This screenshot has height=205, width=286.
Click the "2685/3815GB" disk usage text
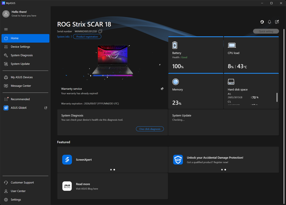click(x=235, y=97)
